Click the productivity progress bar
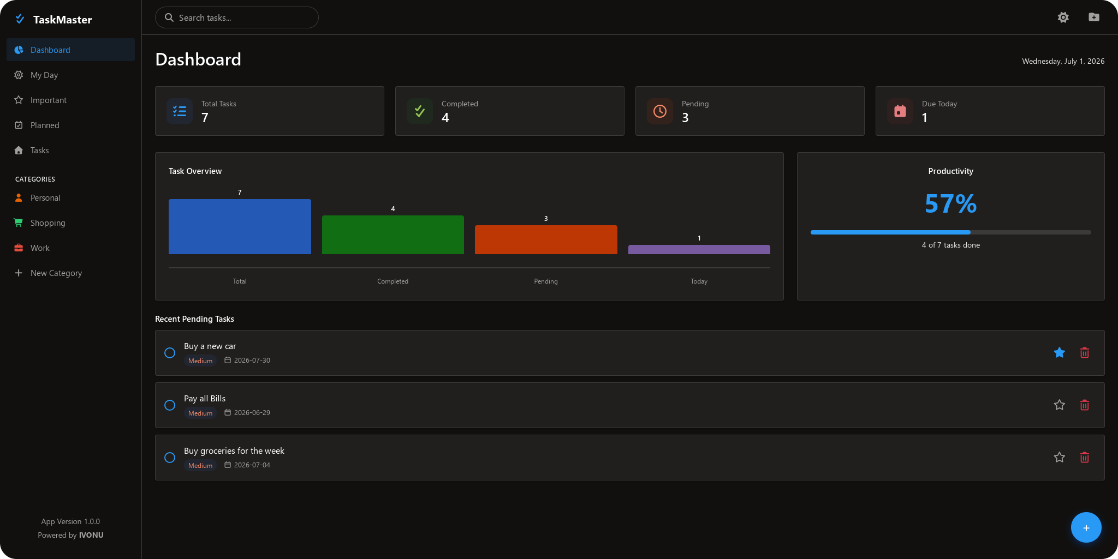Image resolution: width=1118 pixels, height=559 pixels. 951,232
